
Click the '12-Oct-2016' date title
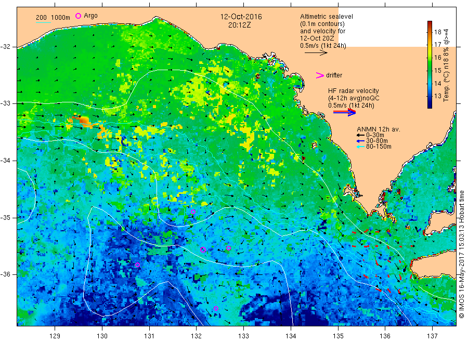point(241,17)
